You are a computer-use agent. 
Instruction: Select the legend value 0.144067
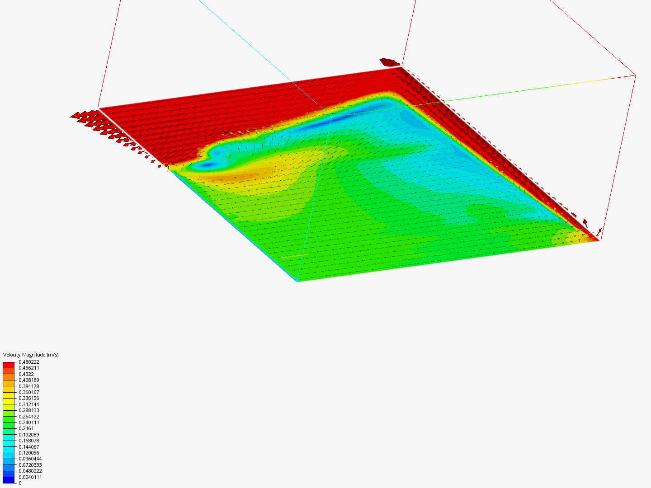pos(29,447)
